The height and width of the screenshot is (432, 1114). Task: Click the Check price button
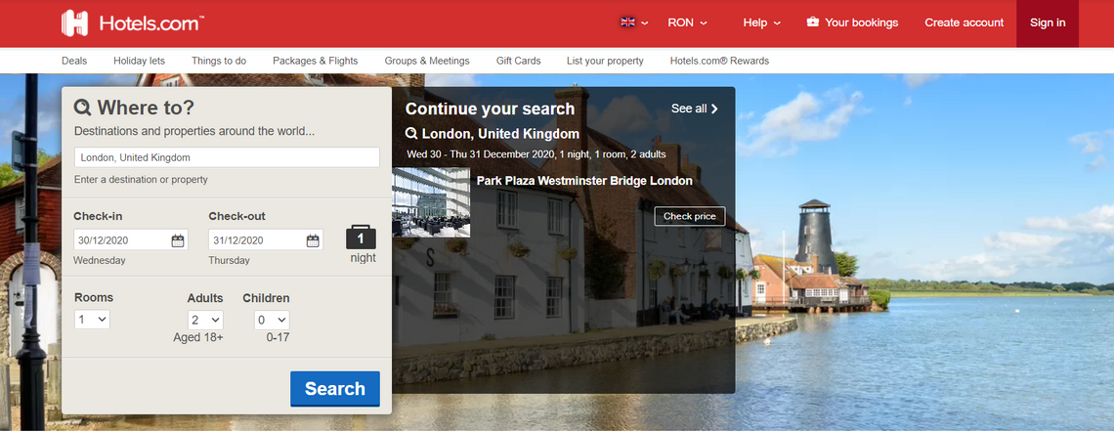(x=690, y=216)
